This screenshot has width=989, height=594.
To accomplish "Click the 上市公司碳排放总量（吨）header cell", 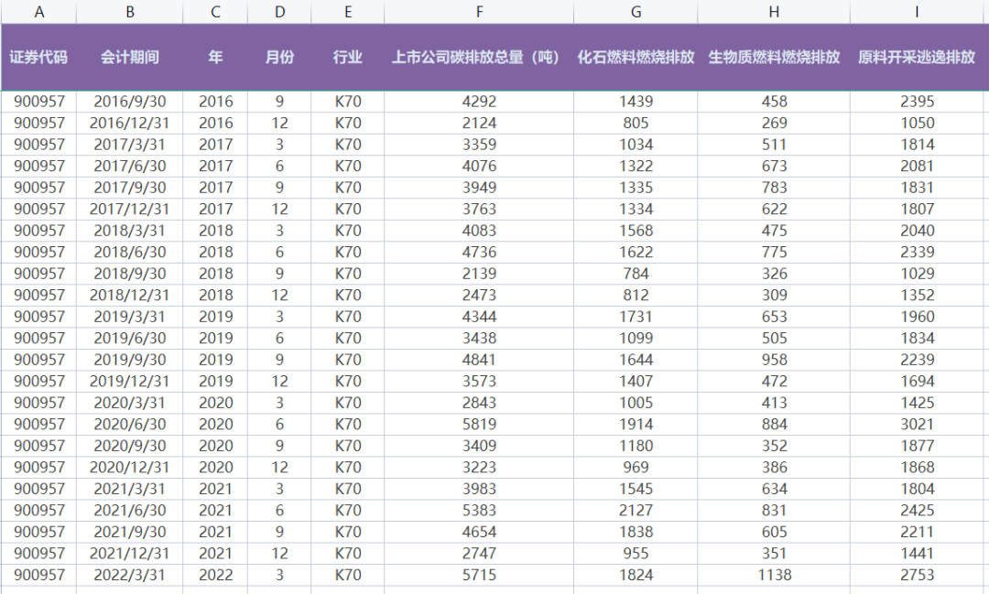I will pyautogui.click(x=479, y=58).
